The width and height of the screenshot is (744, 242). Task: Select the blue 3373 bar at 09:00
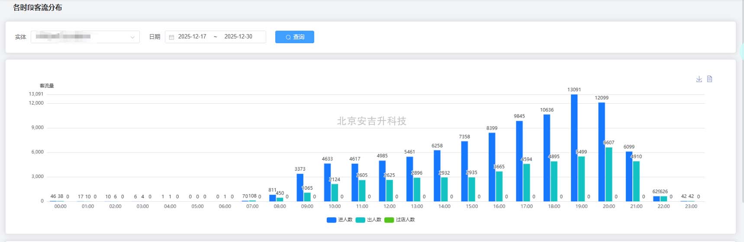click(x=300, y=187)
